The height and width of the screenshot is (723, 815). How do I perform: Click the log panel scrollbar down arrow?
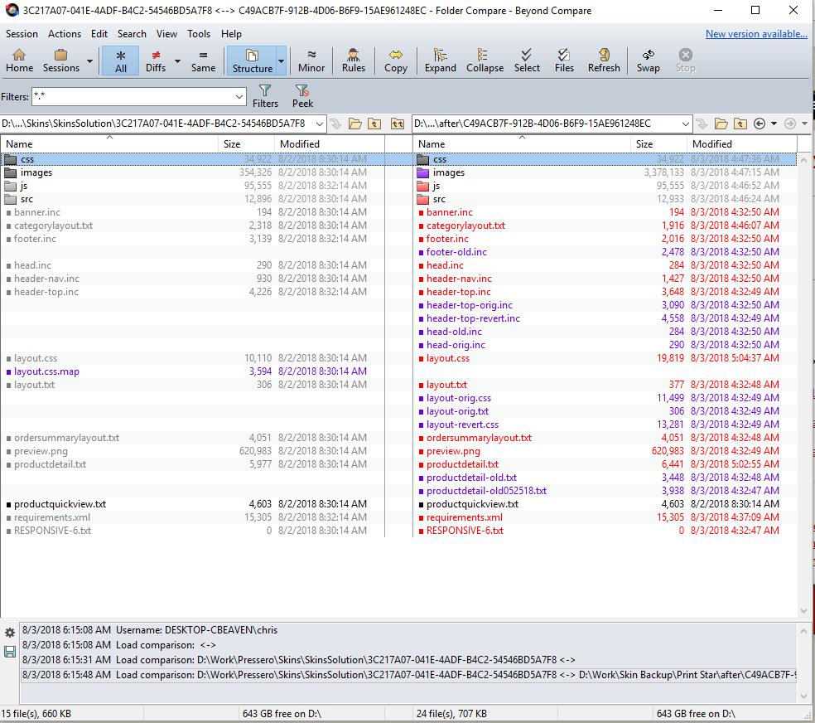[803, 696]
